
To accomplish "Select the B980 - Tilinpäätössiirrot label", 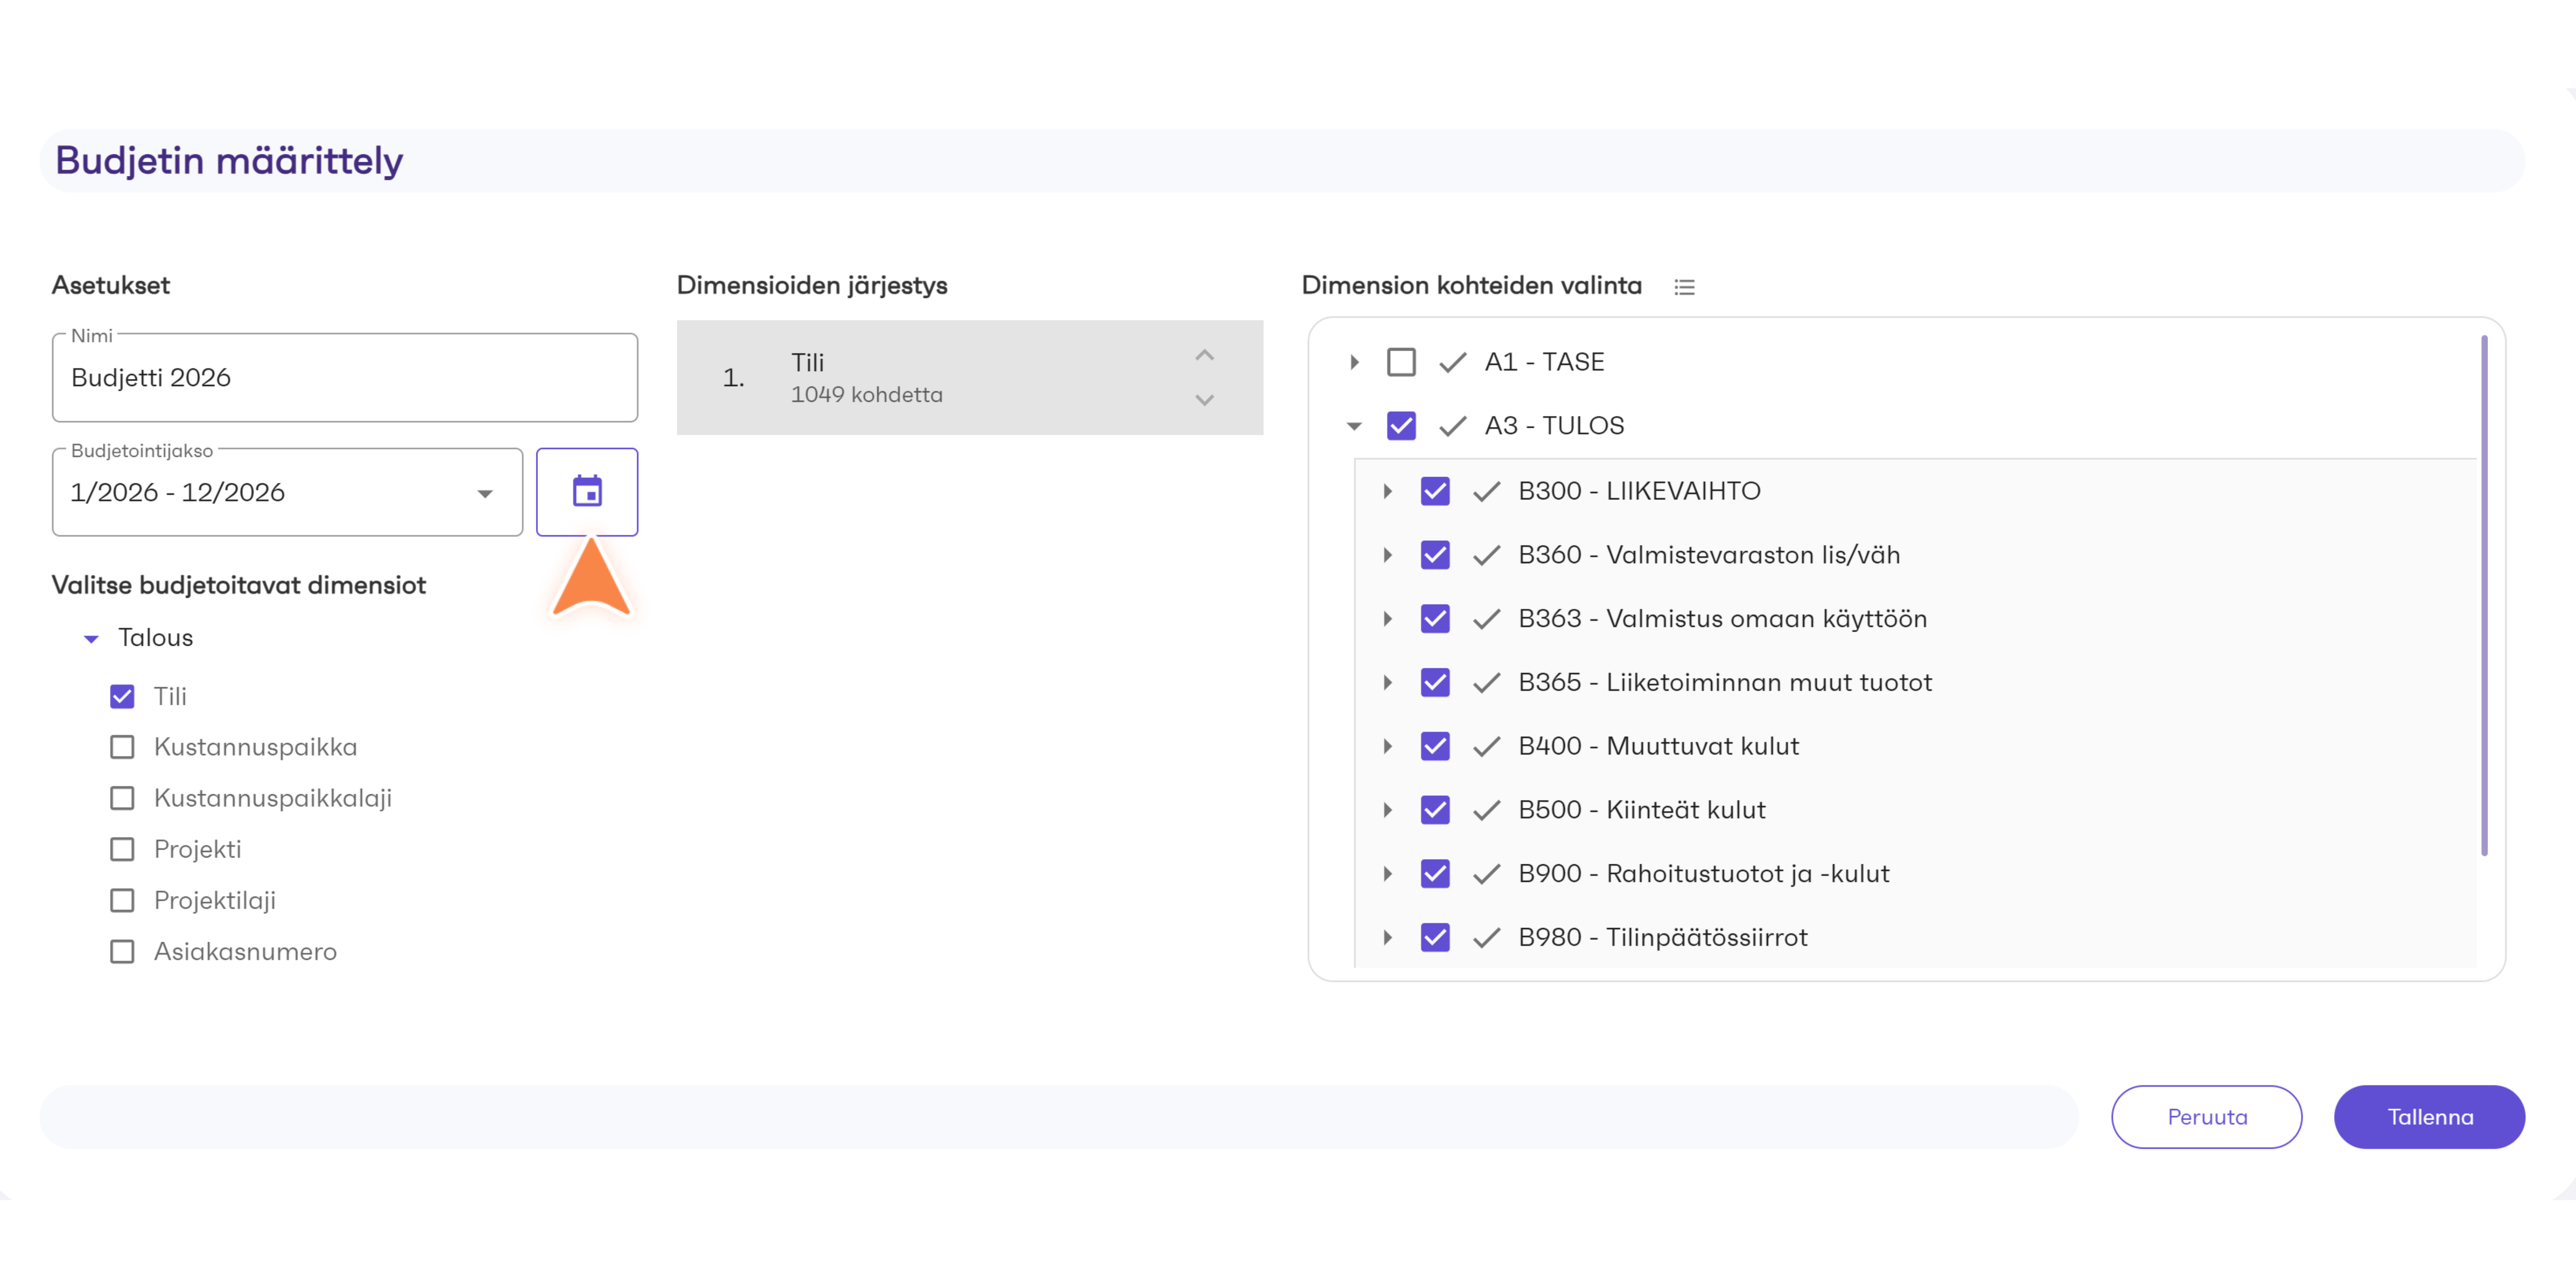I will (1662, 938).
